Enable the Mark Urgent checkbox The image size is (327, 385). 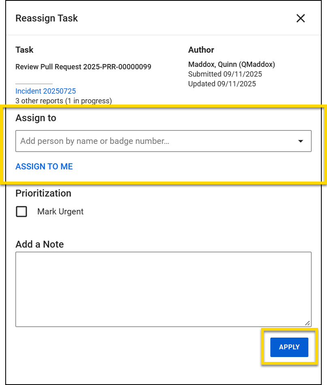coord(21,212)
